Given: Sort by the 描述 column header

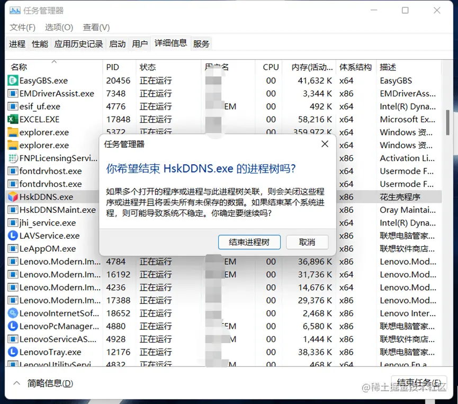Looking at the screenshot, I should pos(409,67).
